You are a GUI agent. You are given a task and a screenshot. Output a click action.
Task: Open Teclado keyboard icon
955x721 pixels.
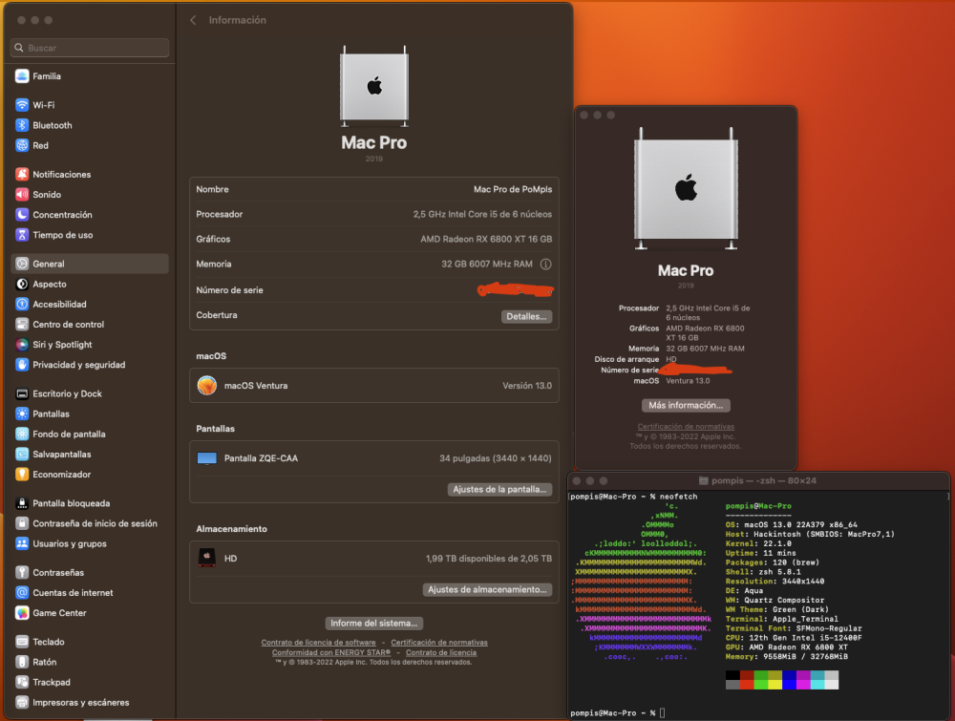22,641
